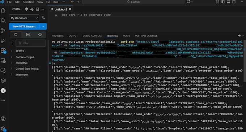Show the History section in Postman sidebar
246x132 pixels.
(x=40, y=35)
